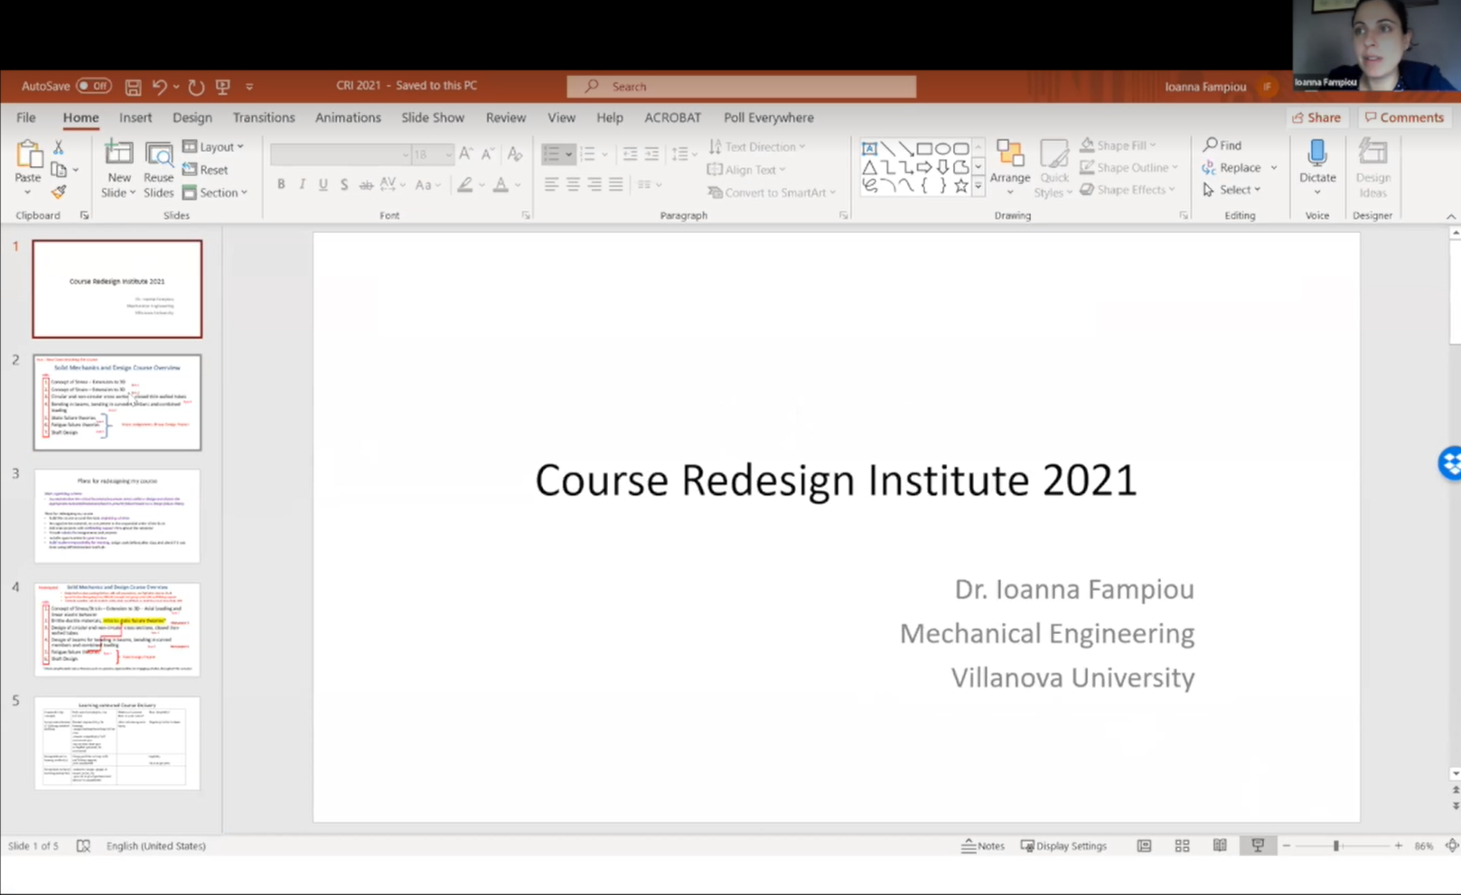Switch to the Insert ribbon tab
This screenshot has height=895, width=1461.
click(135, 117)
